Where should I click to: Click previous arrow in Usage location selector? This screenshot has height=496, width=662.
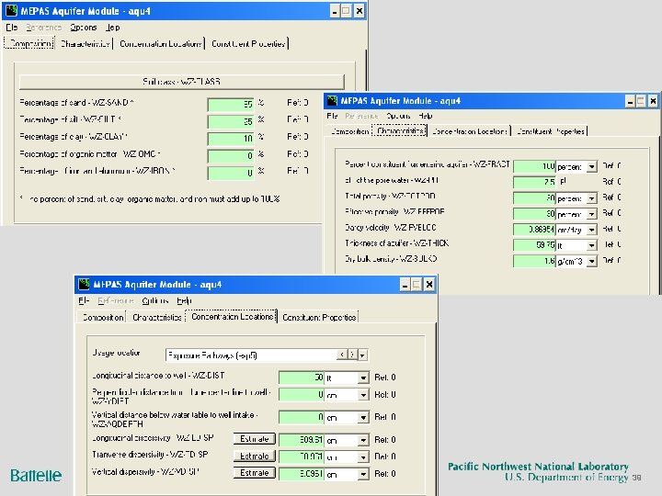341,355
